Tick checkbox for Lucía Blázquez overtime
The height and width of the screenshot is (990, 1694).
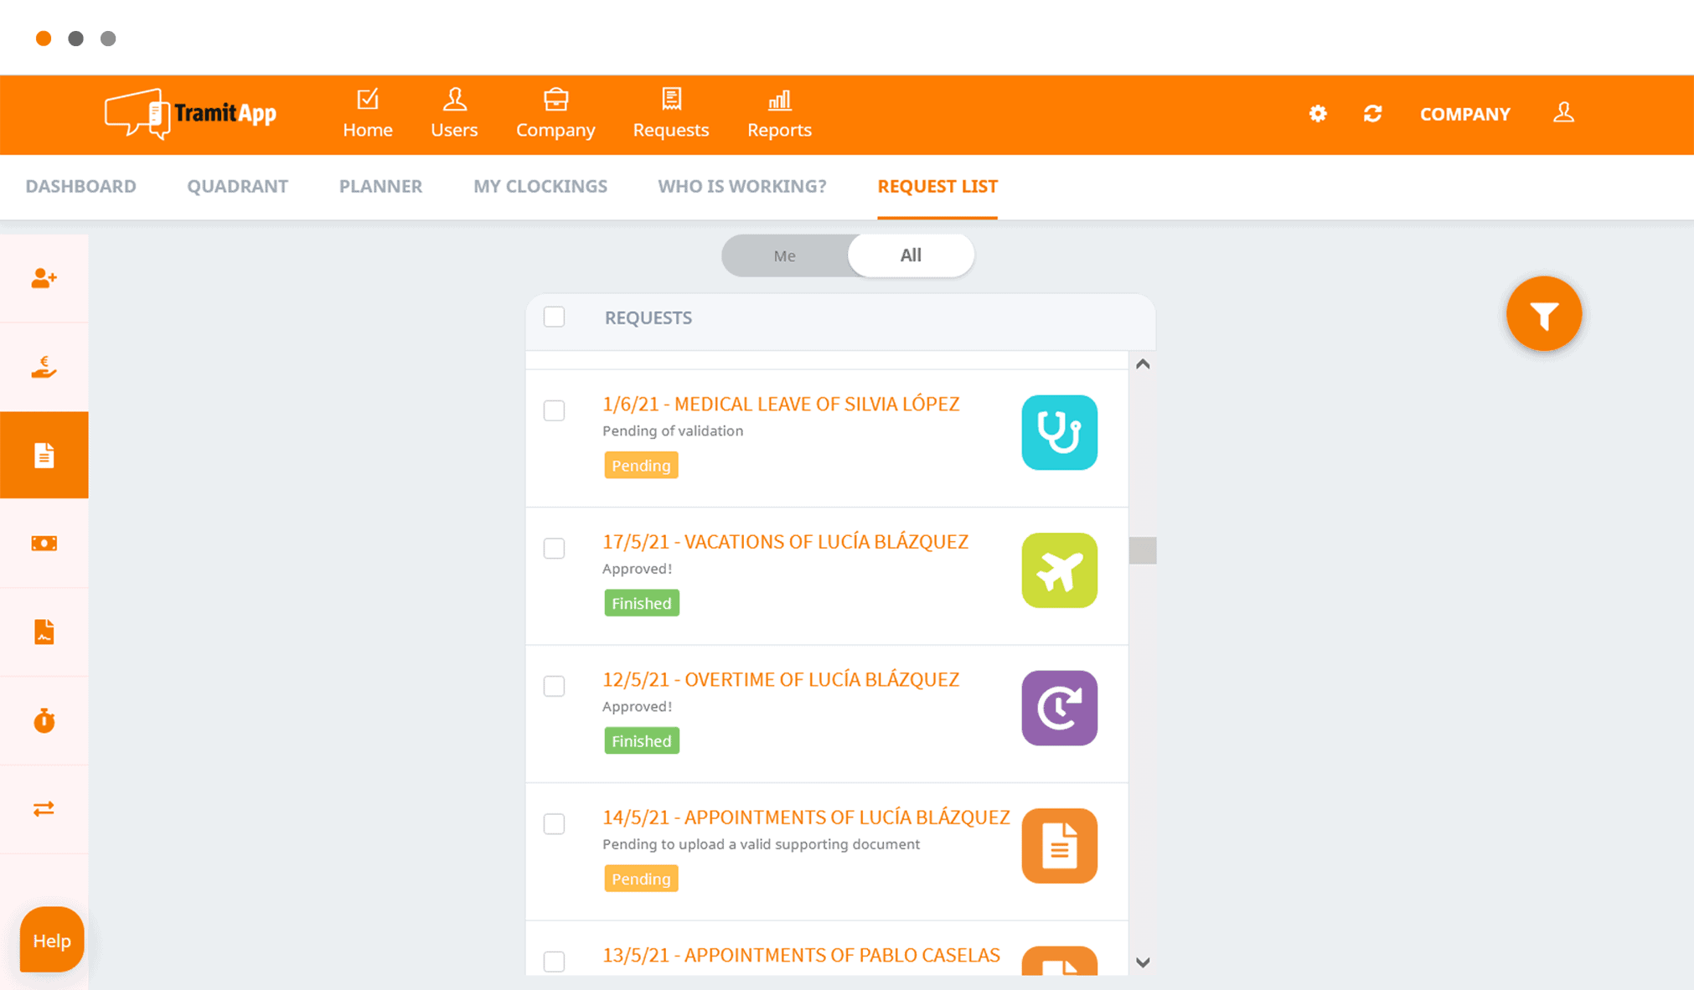coord(554,686)
